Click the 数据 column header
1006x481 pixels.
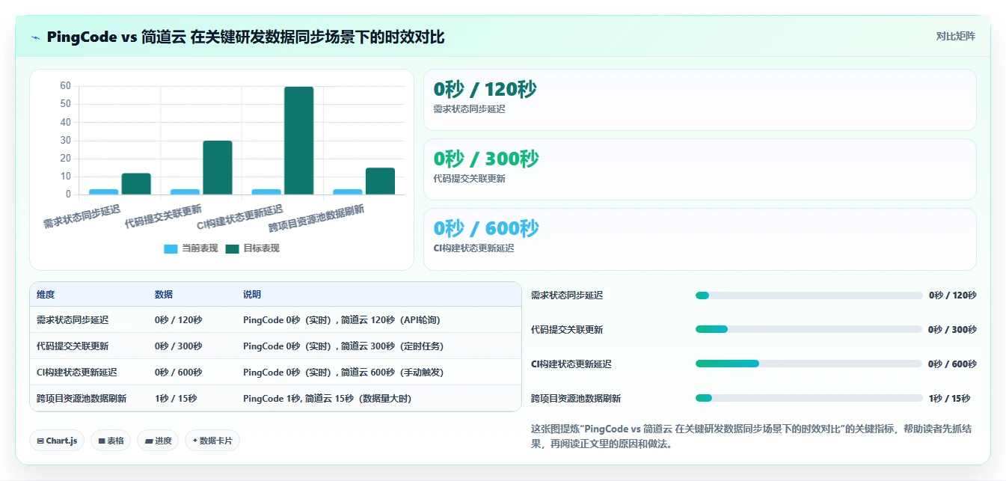164,295
